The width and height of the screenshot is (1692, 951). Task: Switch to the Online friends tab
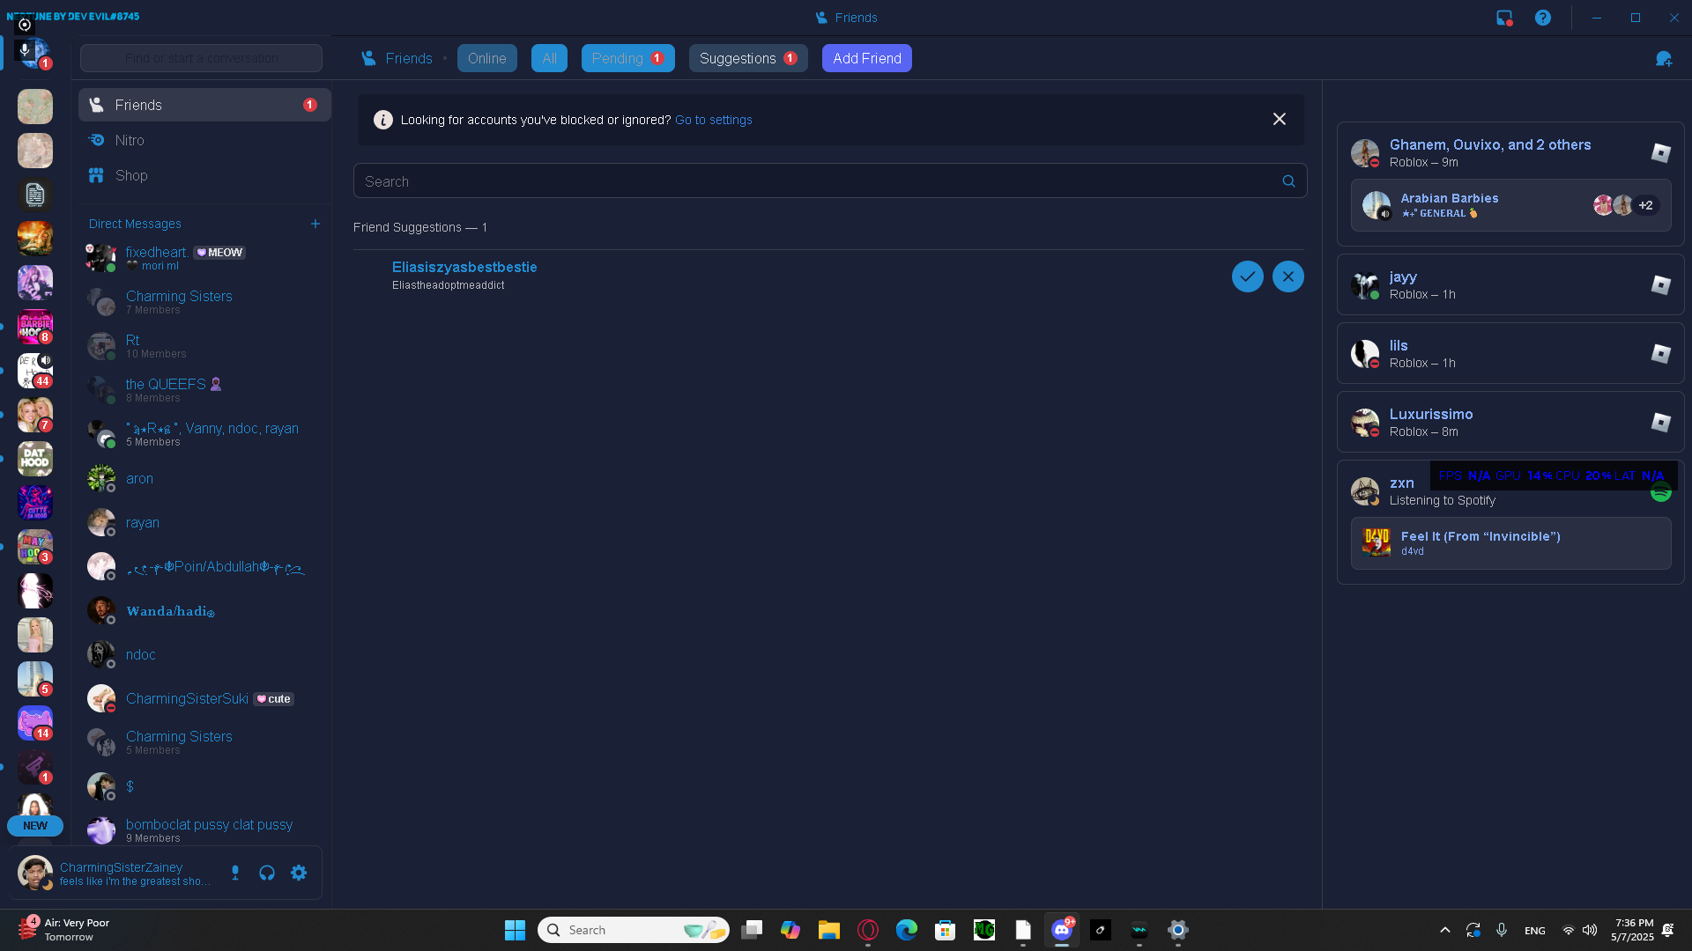[486, 58]
